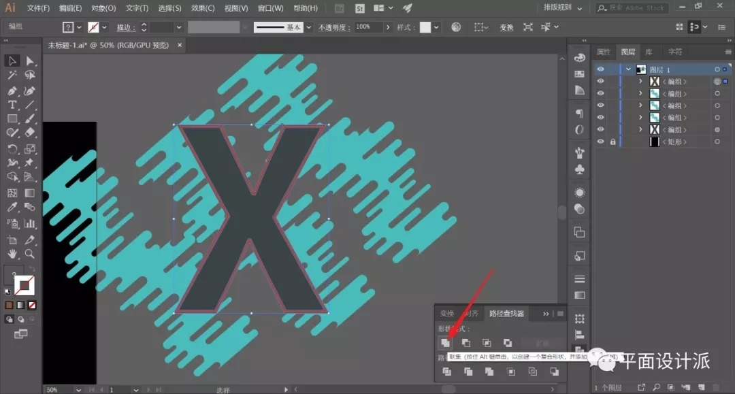
Task: Select the Type tool
Action: [12, 105]
